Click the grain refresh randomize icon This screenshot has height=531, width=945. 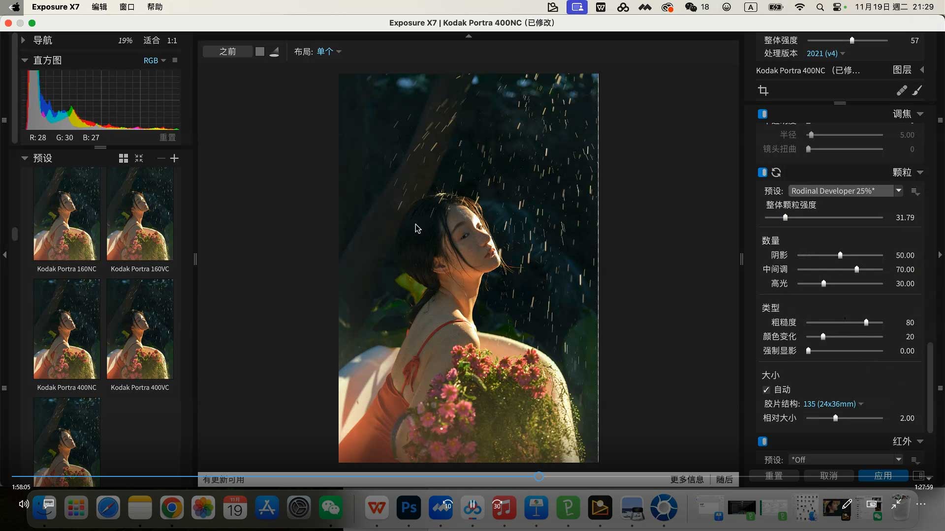pos(776,173)
